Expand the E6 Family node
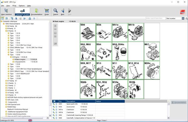188x122 pixels. tap(6, 26)
